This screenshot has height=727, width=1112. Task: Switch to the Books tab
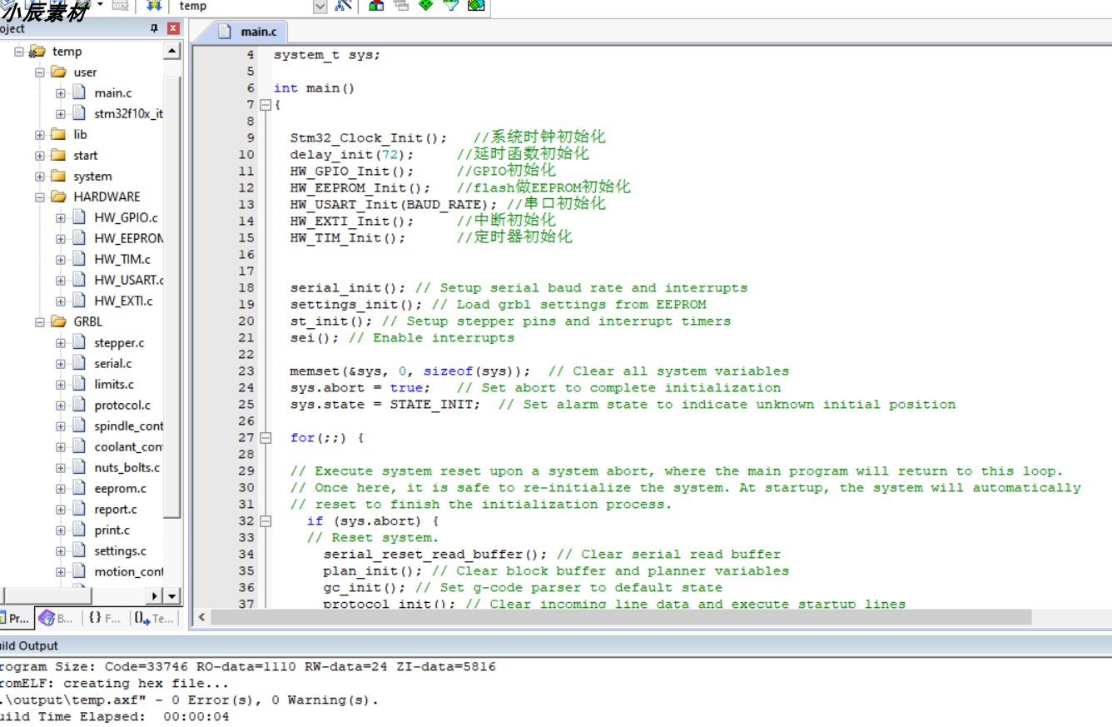56,618
